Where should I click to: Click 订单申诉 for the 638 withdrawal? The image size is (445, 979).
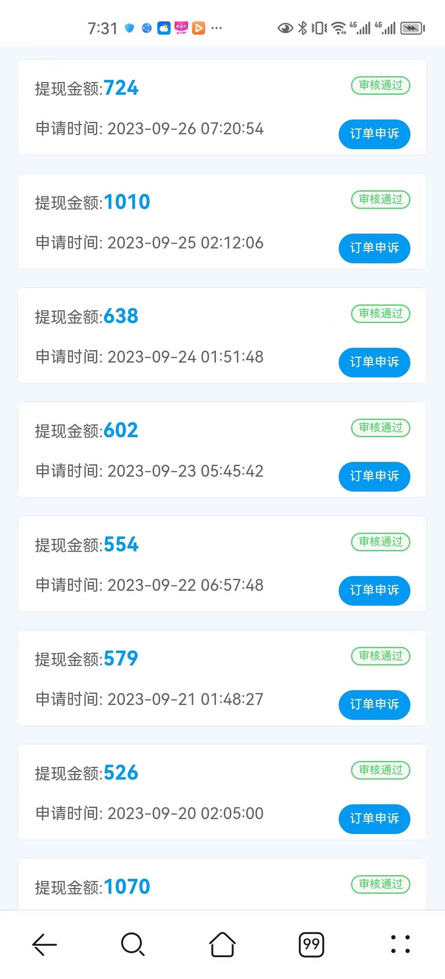point(374,362)
